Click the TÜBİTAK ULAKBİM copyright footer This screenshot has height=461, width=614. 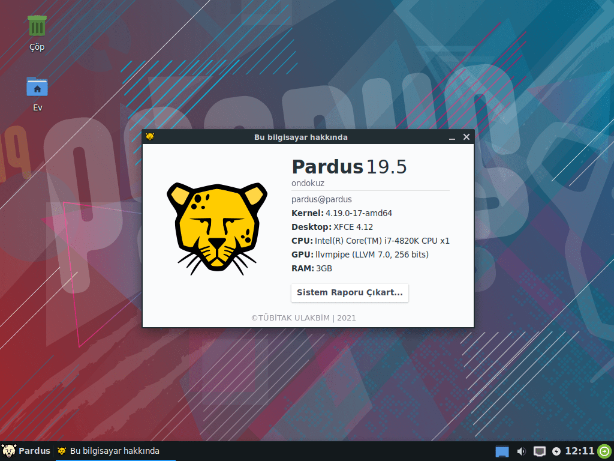(303, 318)
